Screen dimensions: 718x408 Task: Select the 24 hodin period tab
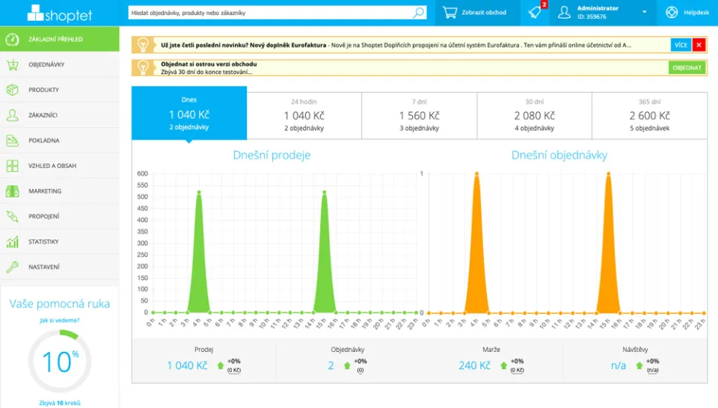pyautogui.click(x=304, y=116)
